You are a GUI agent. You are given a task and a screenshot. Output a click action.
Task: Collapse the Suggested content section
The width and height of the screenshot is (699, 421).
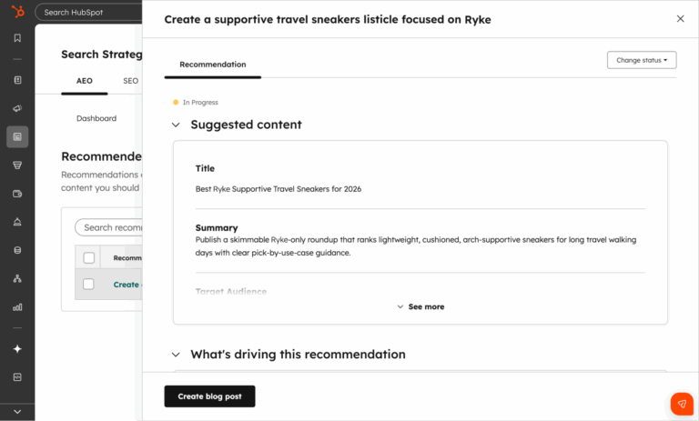coord(177,125)
